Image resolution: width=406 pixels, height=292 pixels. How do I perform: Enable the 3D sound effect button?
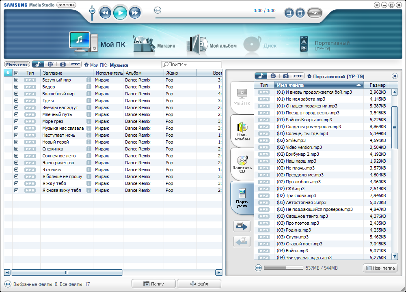(315, 13)
